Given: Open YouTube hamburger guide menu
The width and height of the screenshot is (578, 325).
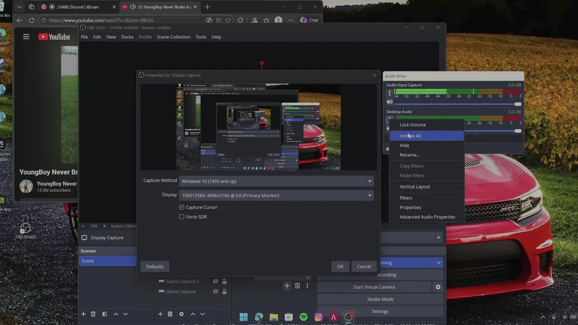Looking at the screenshot, I should pos(26,37).
